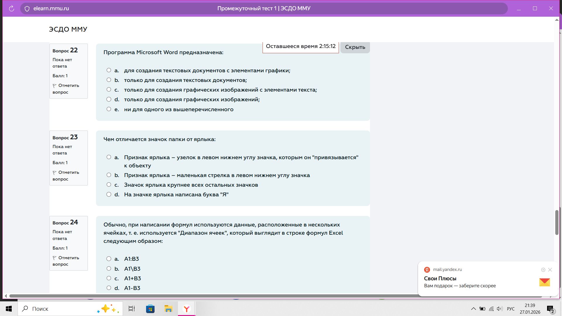The image size is (562, 316).
Task: Select answer a for the Microsoft Word question
Action: 109,70
